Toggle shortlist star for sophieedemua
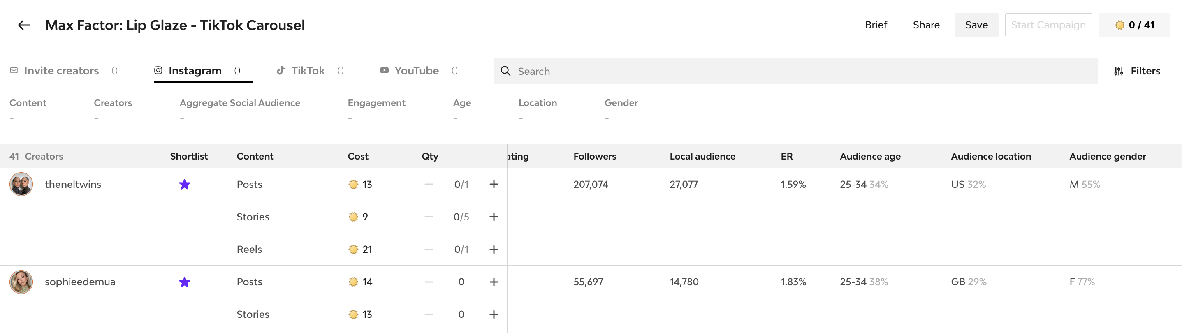 185,282
